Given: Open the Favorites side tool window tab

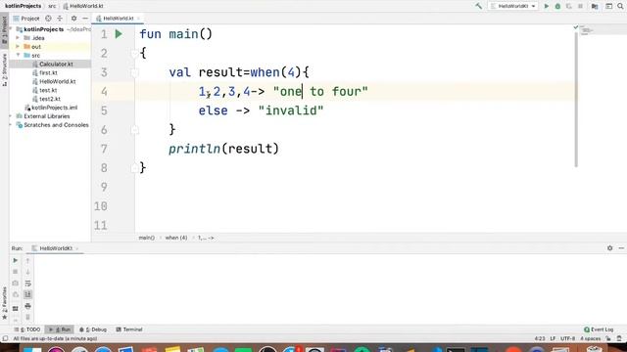Looking at the screenshot, I should [4, 303].
